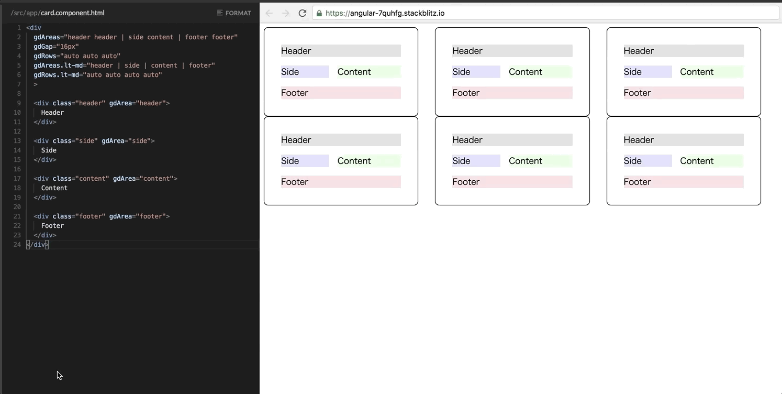
Task: Click the green Content block in the top-right card
Action: (x=710, y=72)
